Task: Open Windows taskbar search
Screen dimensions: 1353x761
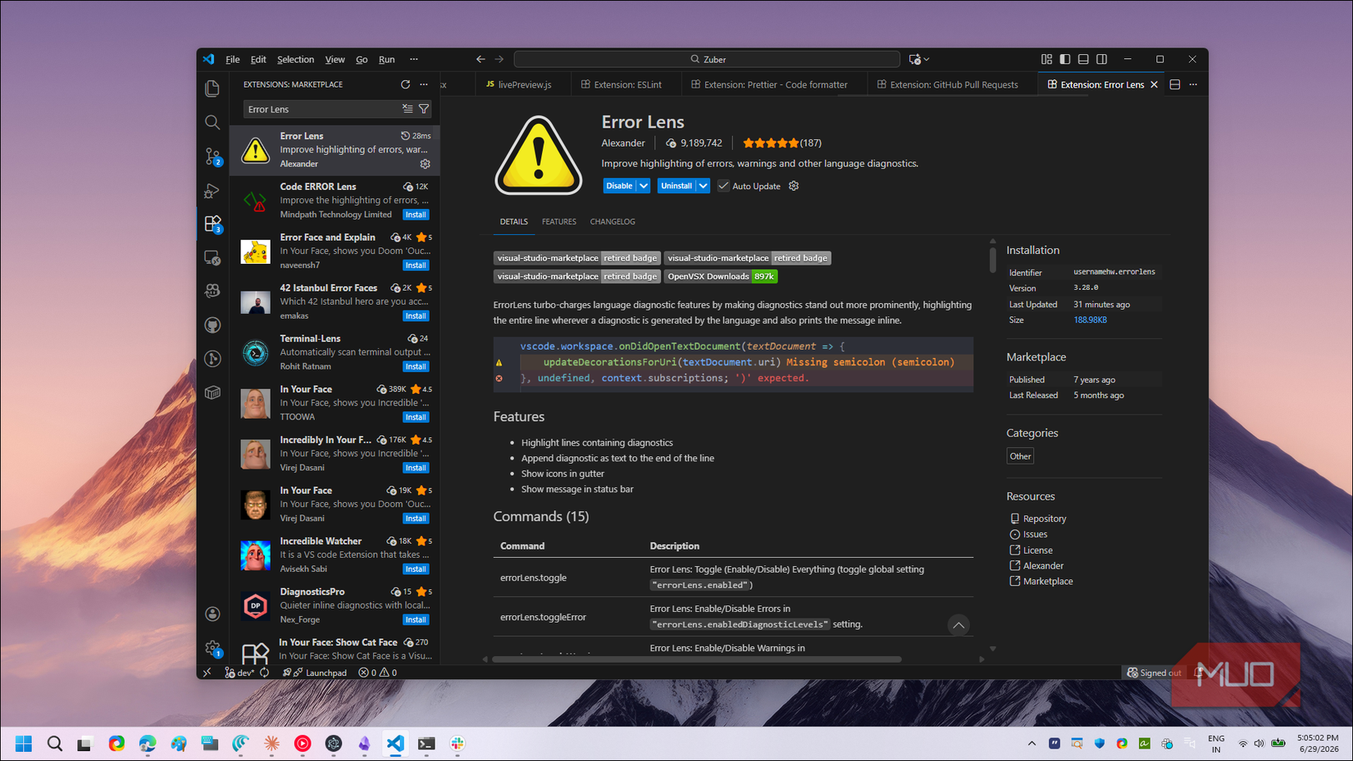Action: tap(55, 743)
